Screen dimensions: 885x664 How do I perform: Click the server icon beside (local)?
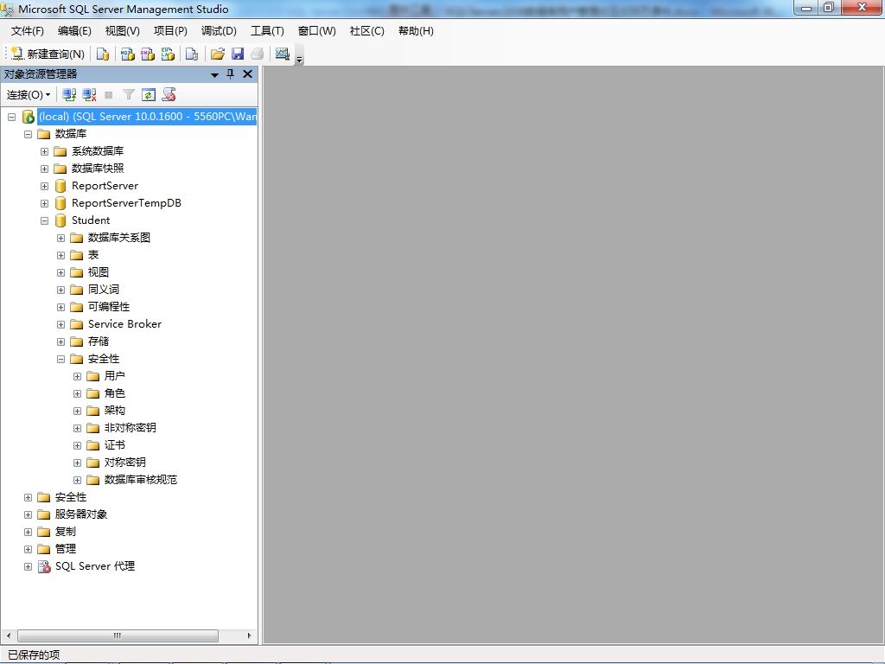tap(29, 117)
